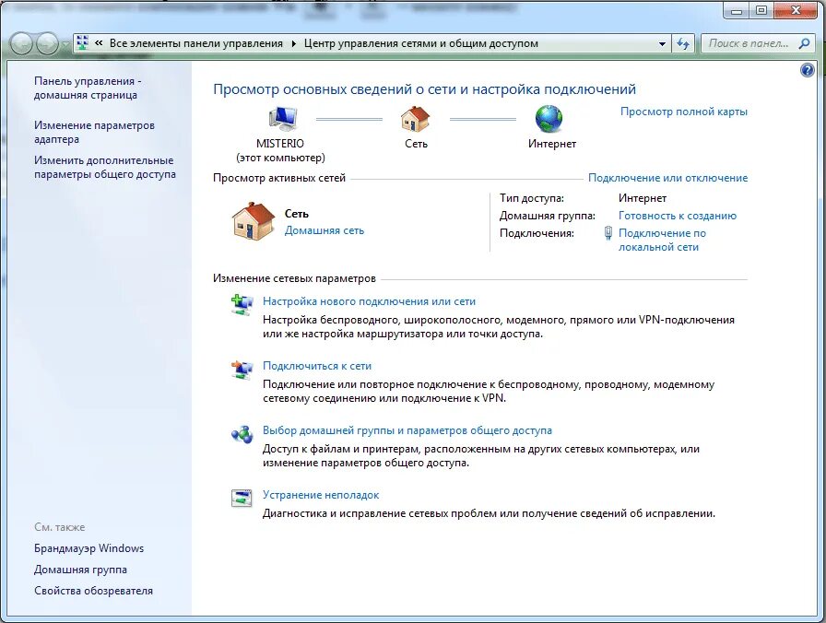Click the search magnifier icon
826x623 pixels.
click(804, 43)
